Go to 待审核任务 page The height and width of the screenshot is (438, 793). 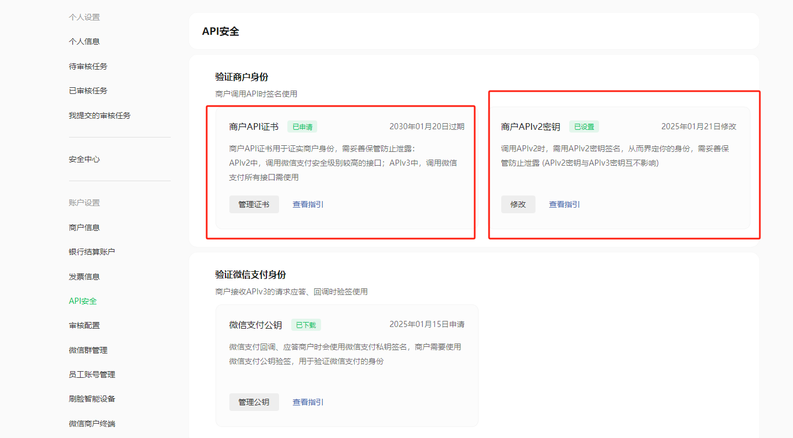tap(88, 66)
